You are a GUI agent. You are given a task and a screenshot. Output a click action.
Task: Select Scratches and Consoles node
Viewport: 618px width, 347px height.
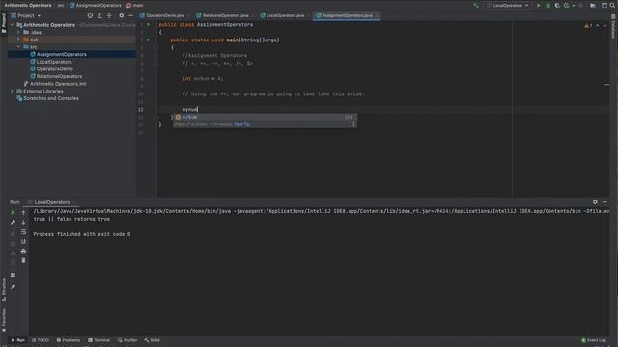51,98
